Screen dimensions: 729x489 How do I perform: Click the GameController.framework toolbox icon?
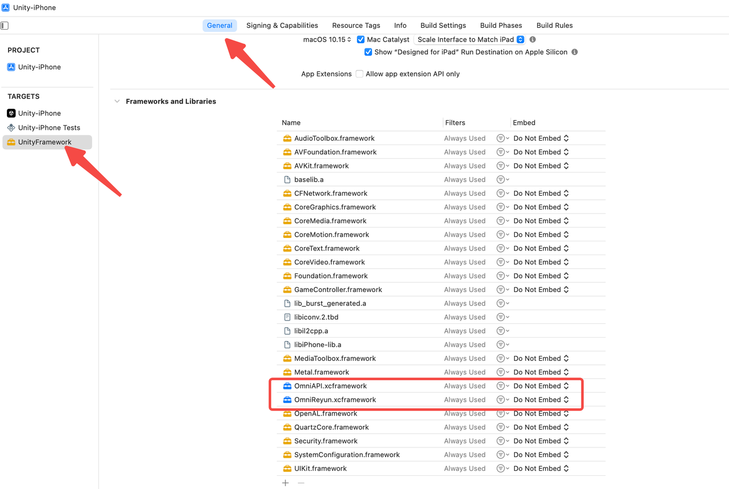[x=287, y=290]
